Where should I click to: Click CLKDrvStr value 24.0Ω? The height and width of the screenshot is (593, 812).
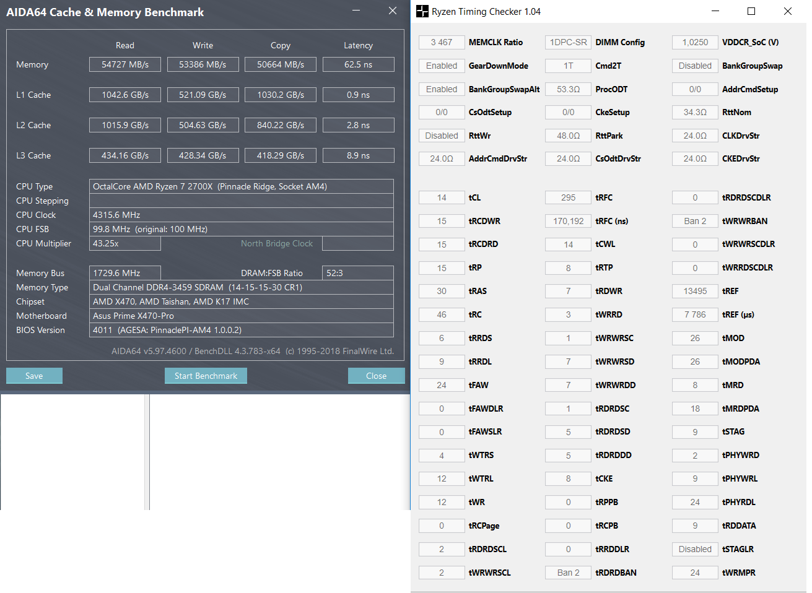point(695,136)
